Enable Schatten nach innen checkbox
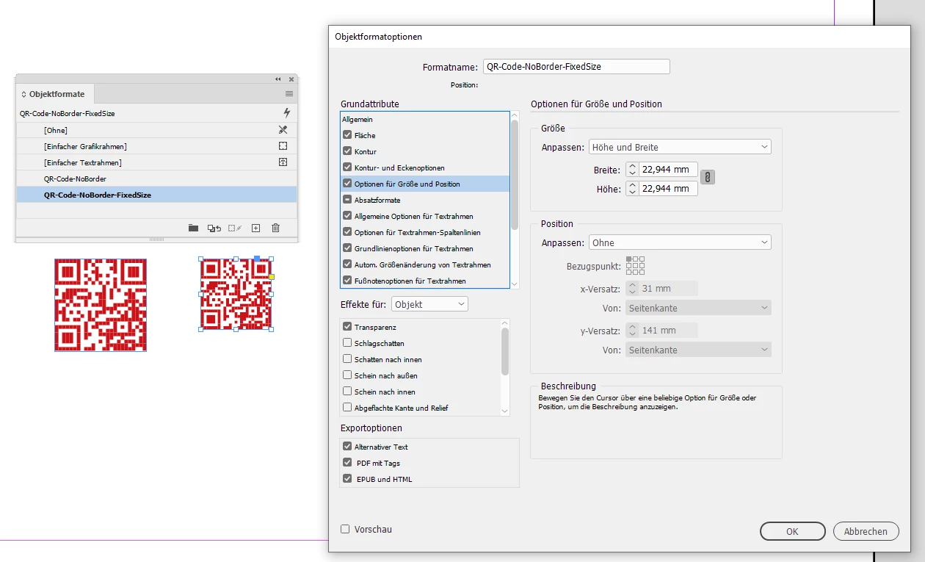Image resolution: width=925 pixels, height=562 pixels. 347,359
